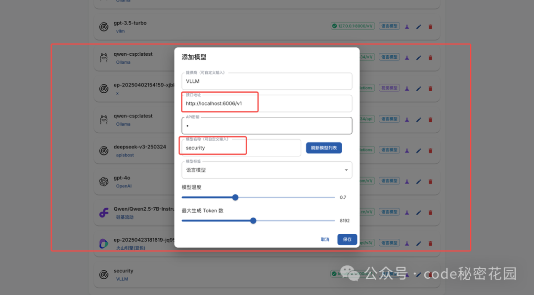Viewport: 534px width, 295px height.
Task: Click the 语言模型 tag in the gpt-4o row
Action: point(389,181)
